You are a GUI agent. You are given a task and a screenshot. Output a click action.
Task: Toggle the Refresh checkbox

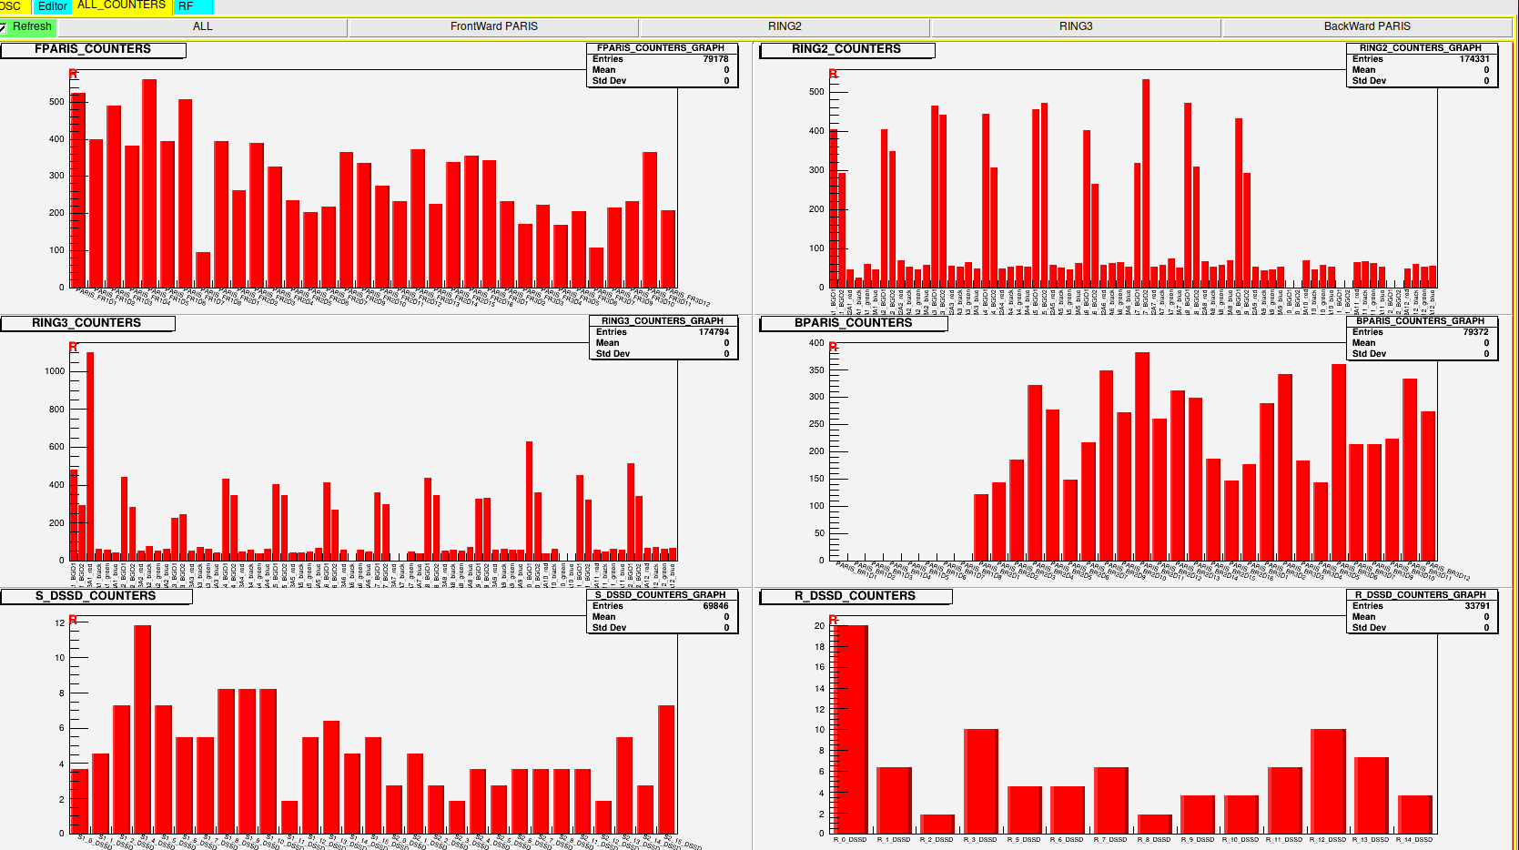[4, 27]
